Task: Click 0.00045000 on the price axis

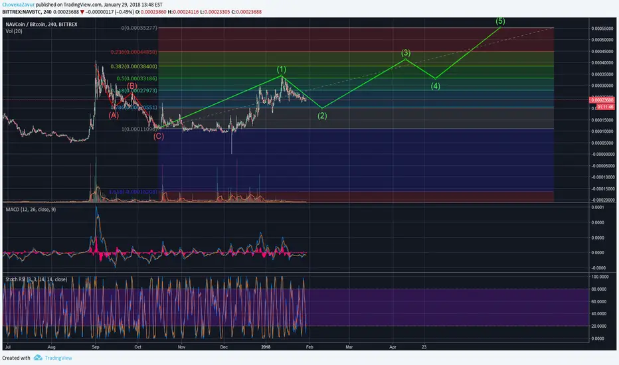Action: [602, 51]
